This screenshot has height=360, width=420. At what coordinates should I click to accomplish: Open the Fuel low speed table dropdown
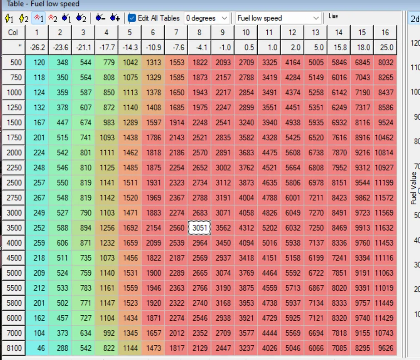278,18
